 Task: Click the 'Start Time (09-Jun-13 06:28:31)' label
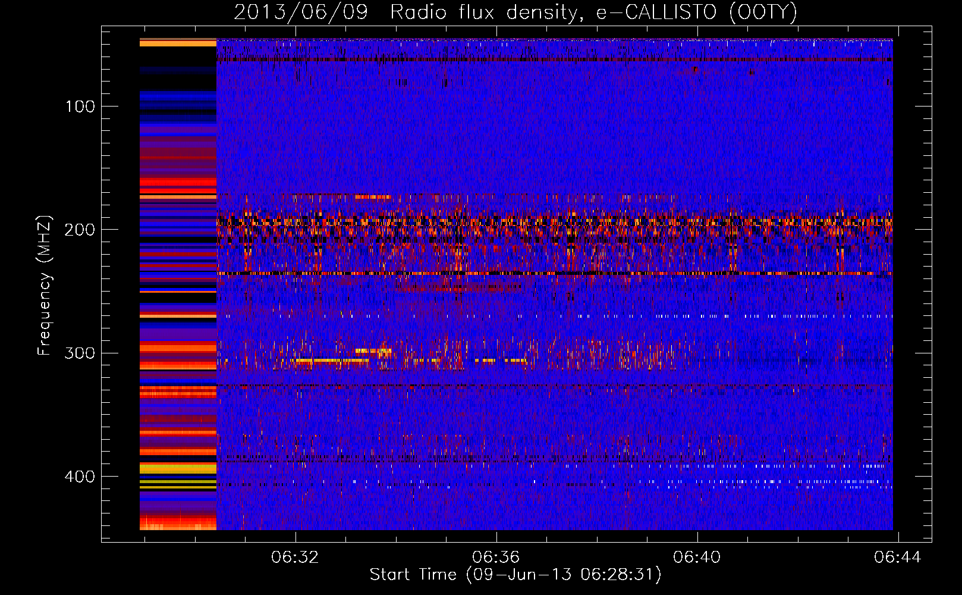(x=515, y=575)
